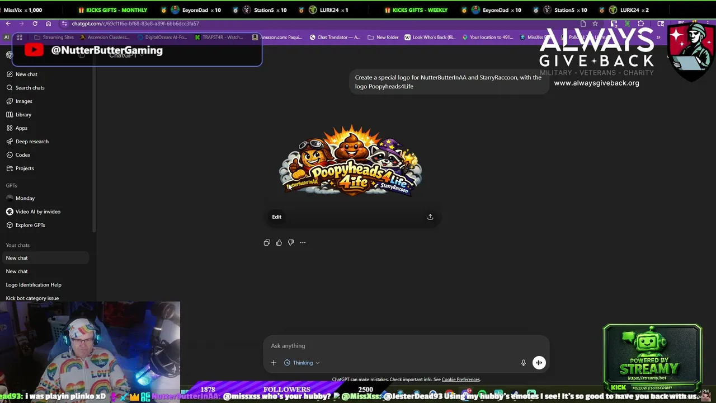The height and width of the screenshot is (403, 716).
Task: Open the tab groups grid icon
Action: click(x=19, y=38)
